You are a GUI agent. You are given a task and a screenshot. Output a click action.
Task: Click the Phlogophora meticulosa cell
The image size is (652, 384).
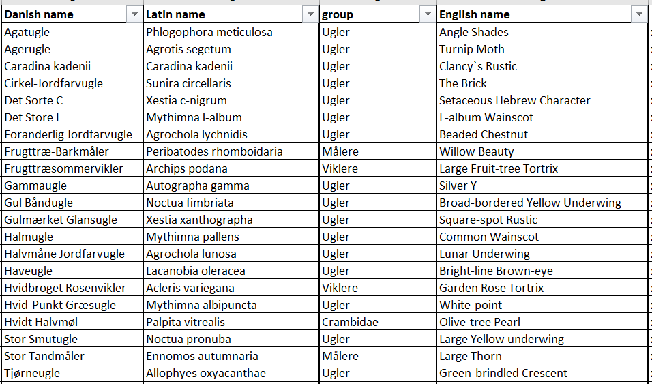point(231,32)
